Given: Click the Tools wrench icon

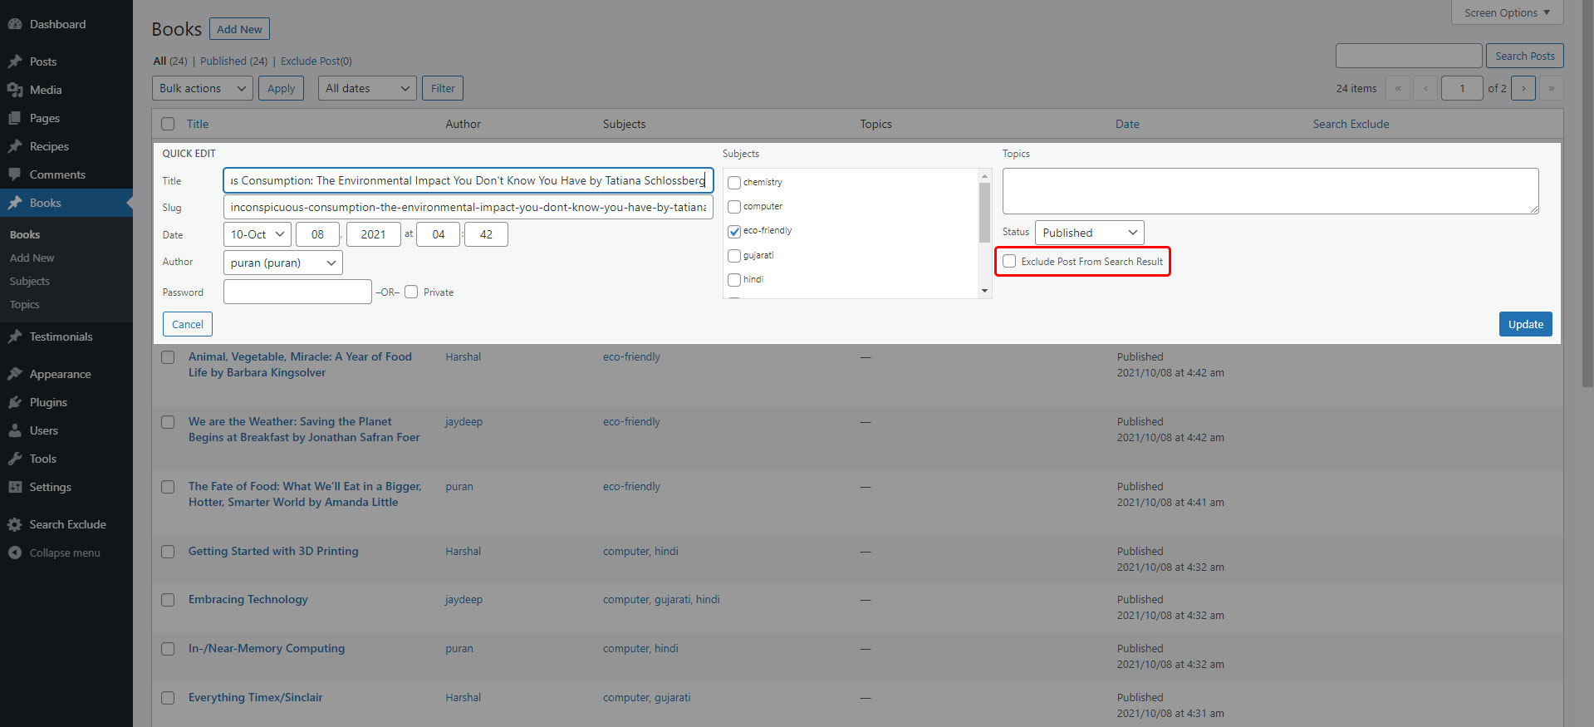Looking at the screenshot, I should [15, 459].
